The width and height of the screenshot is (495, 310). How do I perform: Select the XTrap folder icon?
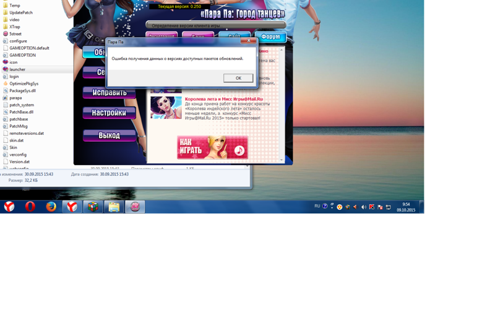pos(6,27)
